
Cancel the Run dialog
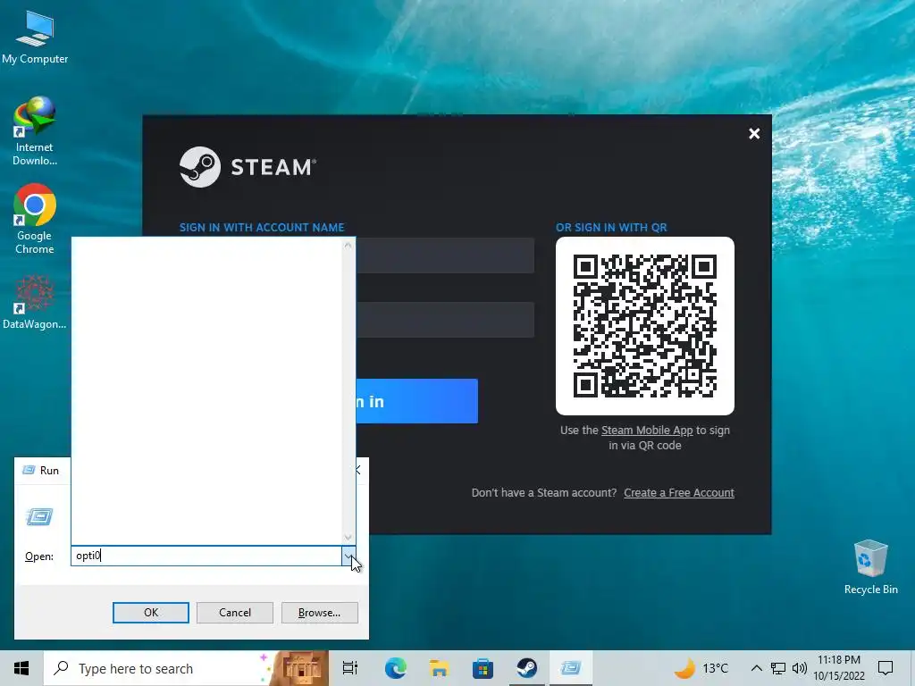(235, 613)
